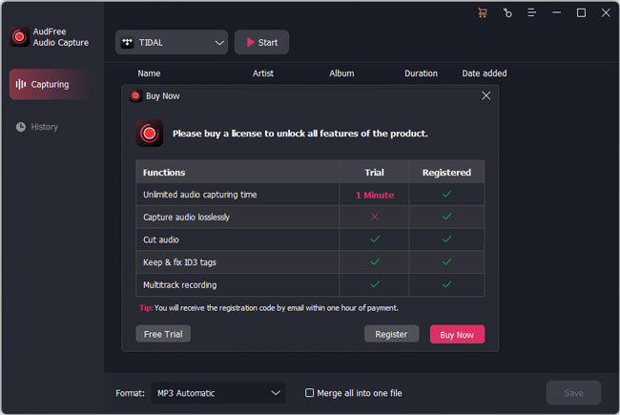
Task: Click 'Multitrack recording' row text
Action: pyautogui.click(x=180, y=284)
